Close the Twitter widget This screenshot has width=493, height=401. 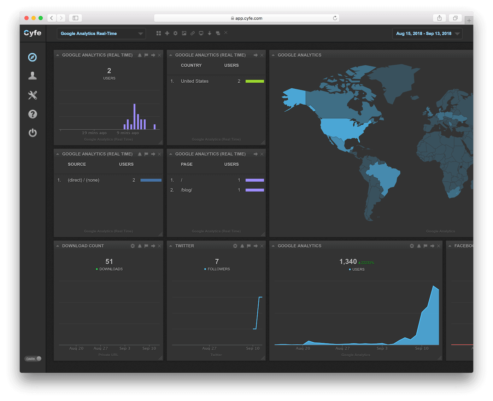pyautogui.click(x=262, y=246)
